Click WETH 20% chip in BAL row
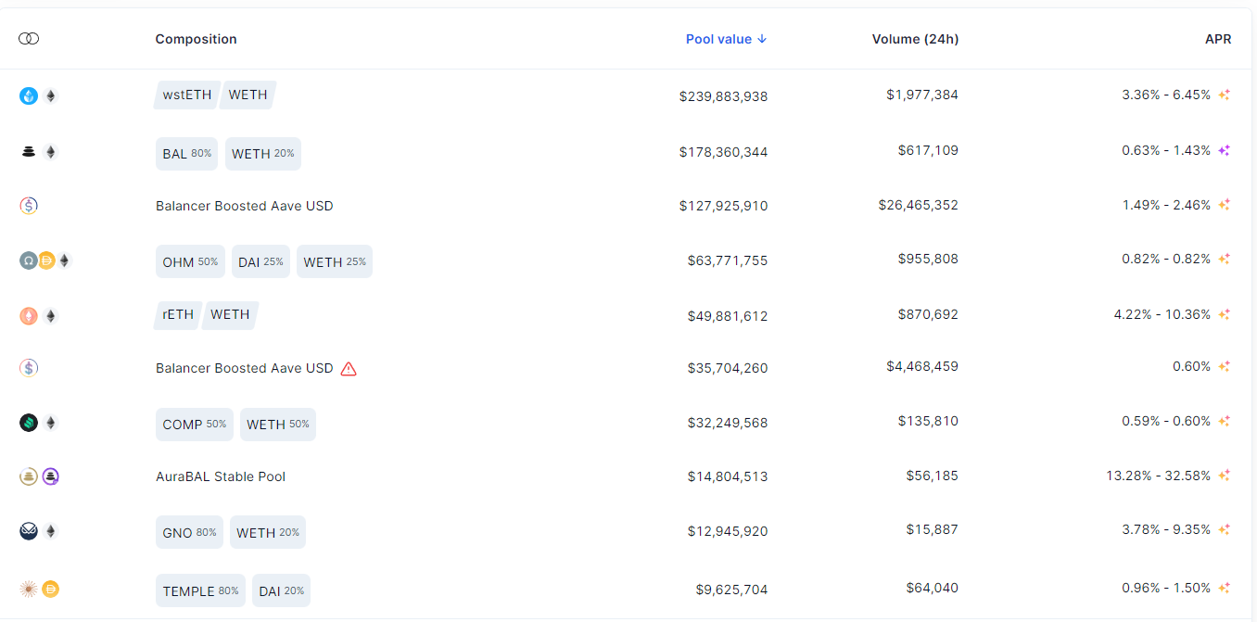 coord(262,154)
